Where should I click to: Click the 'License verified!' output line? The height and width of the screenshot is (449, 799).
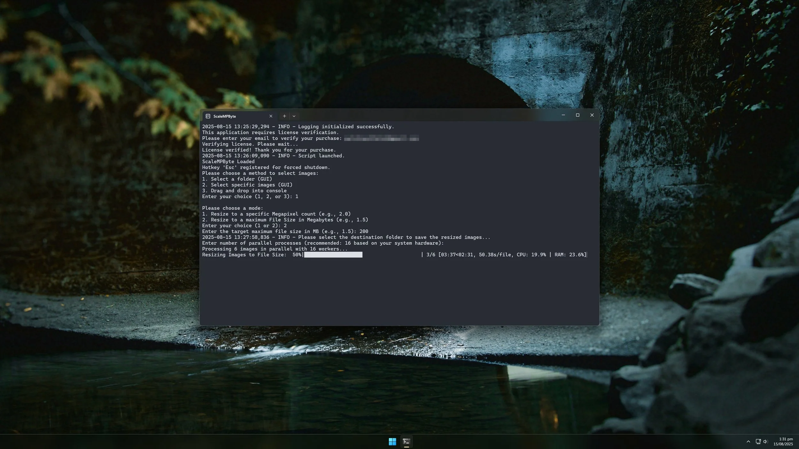(268, 150)
